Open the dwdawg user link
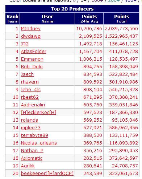Viewport: 142px width, 179px height. 31,36
